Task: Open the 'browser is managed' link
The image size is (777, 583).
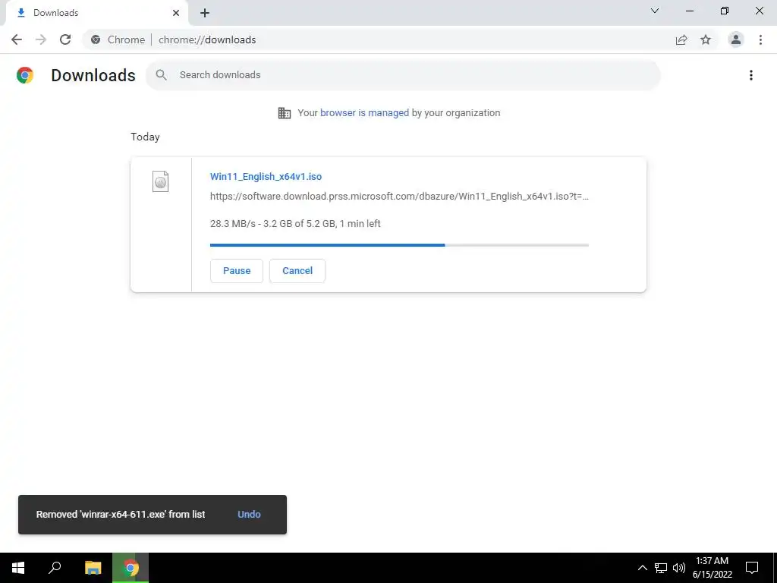Action: click(x=364, y=113)
